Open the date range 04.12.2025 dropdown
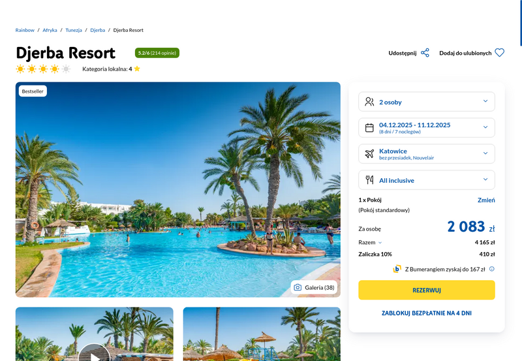The width and height of the screenshot is (522, 361). pyautogui.click(x=427, y=128)
